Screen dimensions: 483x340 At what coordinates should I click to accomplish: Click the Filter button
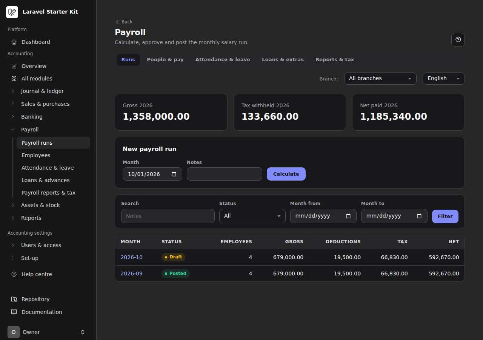[445, 216]
